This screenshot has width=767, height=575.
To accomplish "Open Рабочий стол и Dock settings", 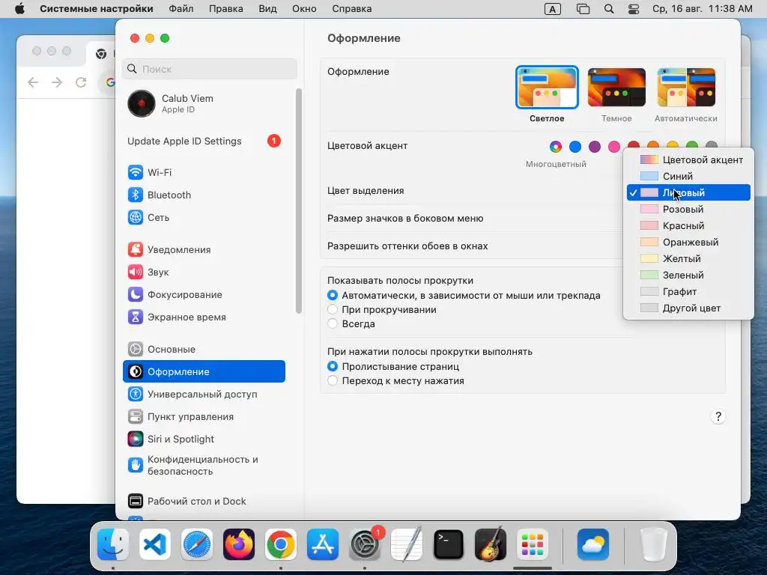I will tap(204, 501).
